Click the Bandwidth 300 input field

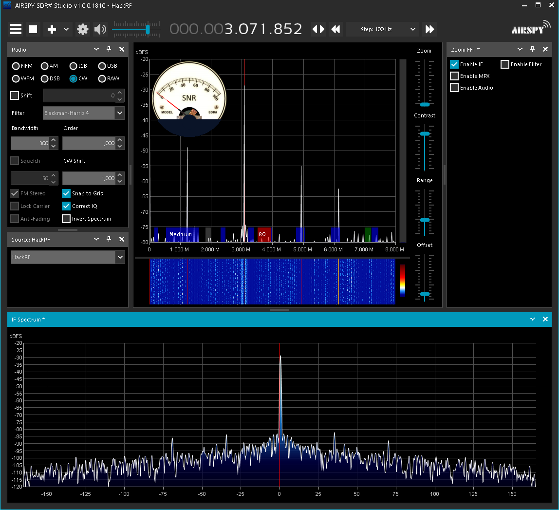point(30,143)
